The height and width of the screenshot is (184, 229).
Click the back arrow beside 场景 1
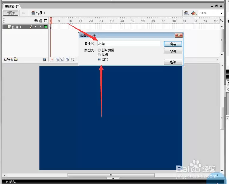(x=23, y=13)
